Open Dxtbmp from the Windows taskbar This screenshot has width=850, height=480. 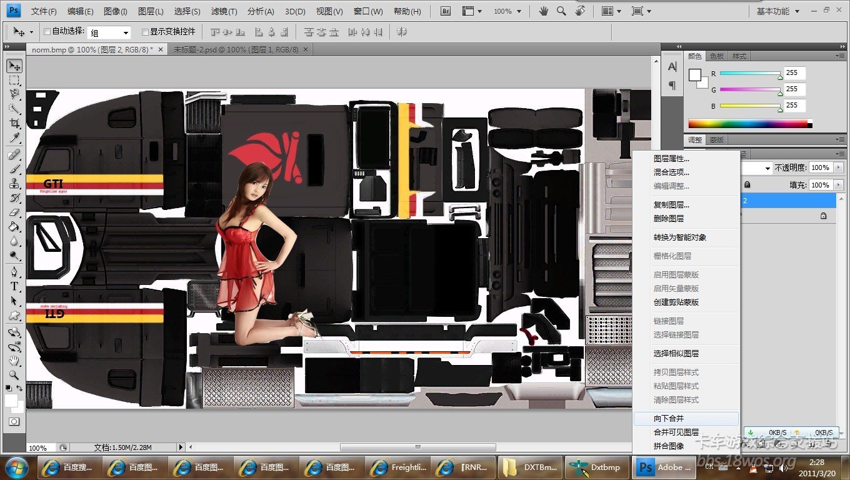(x=597, y=467)
